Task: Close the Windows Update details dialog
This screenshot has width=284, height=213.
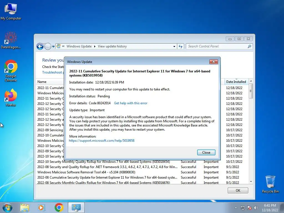Action: point(206,153)
